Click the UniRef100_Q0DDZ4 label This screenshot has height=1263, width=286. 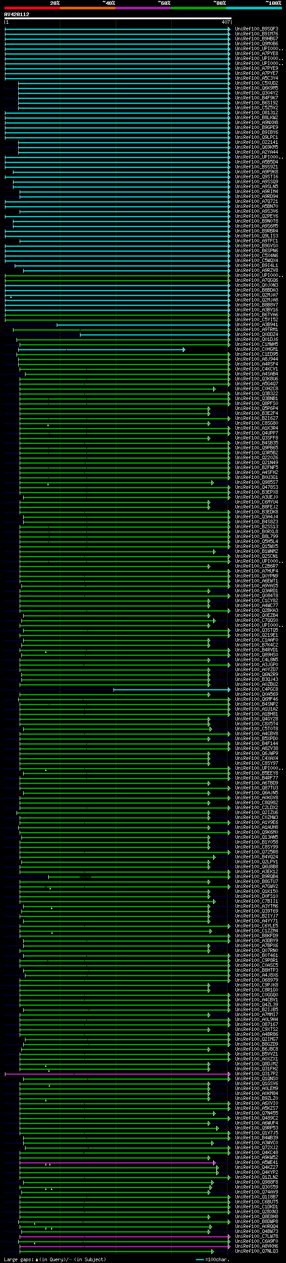pyautogui.click(x=256, y=334)
